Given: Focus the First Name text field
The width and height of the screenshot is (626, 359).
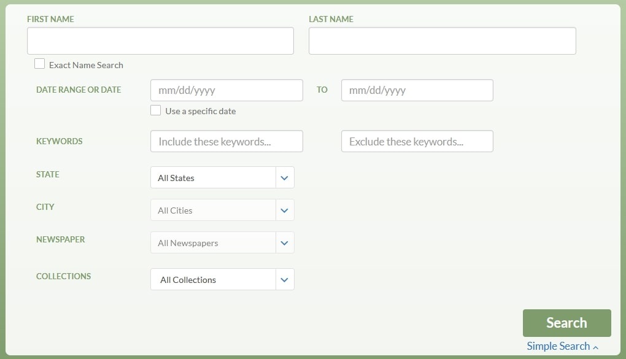Looking at the screenshot, I should click(x=161, y=41).
